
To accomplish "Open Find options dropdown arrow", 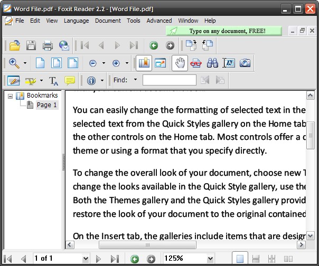I will point(135,80).
